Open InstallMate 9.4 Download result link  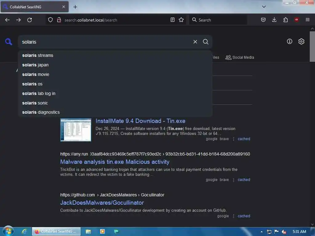(x=140, y=121)
